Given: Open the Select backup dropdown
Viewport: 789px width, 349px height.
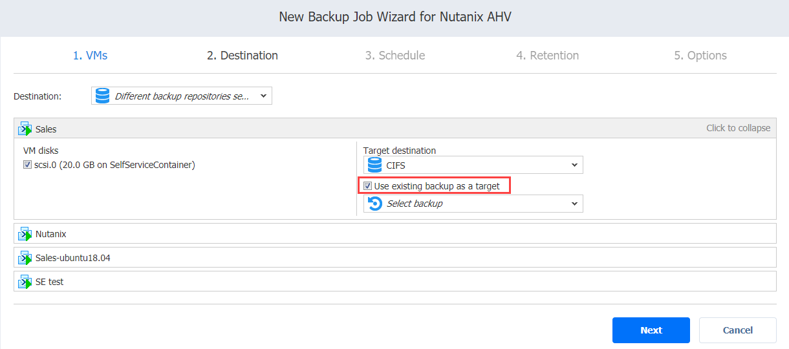Looking at the screenshot, I should 473,204.
